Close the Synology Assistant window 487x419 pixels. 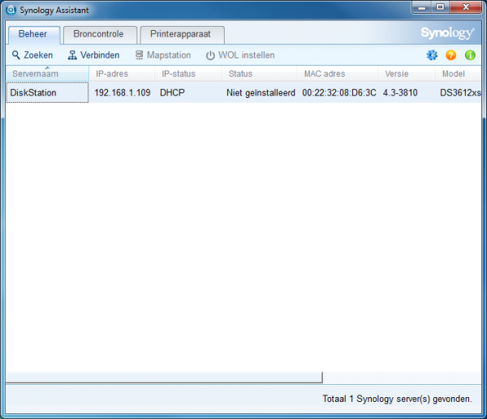pyautogui.click(x=465, y=7)
